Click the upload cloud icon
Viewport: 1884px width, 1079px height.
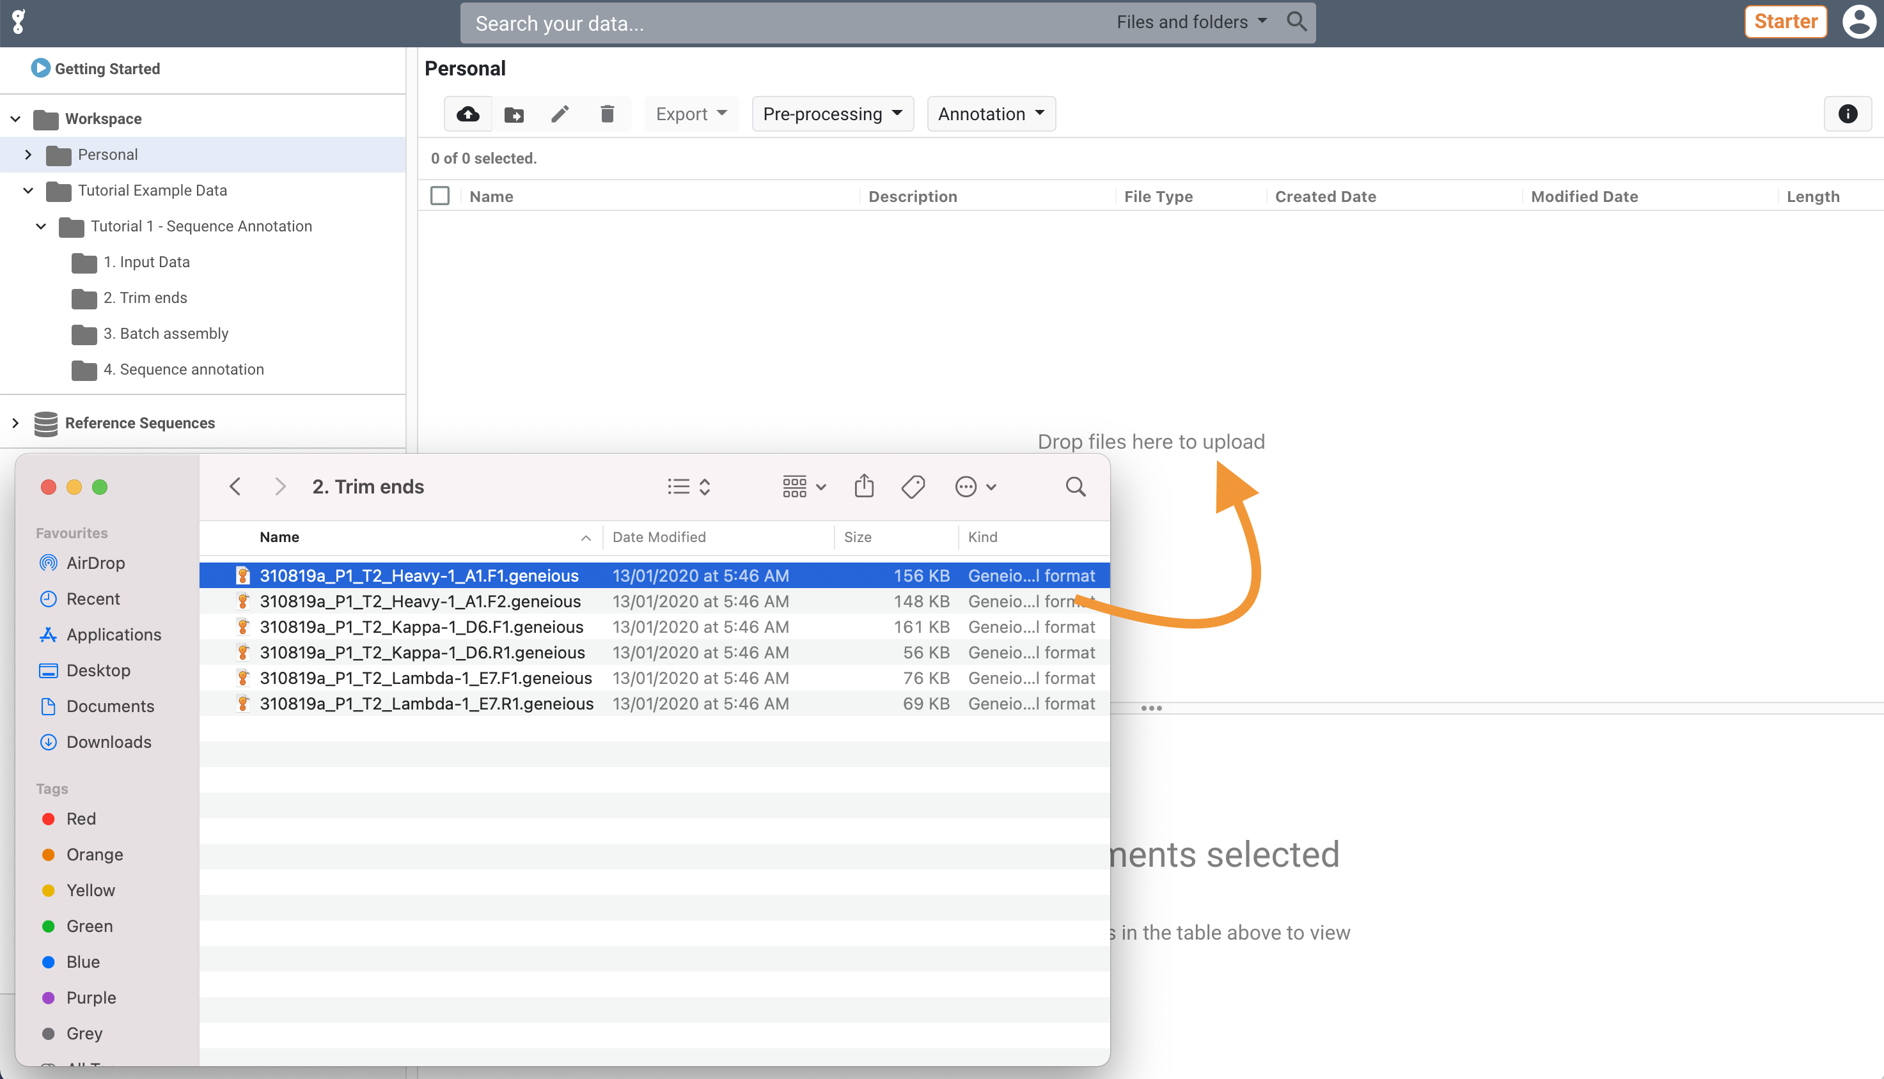click(x=468, y=114)
